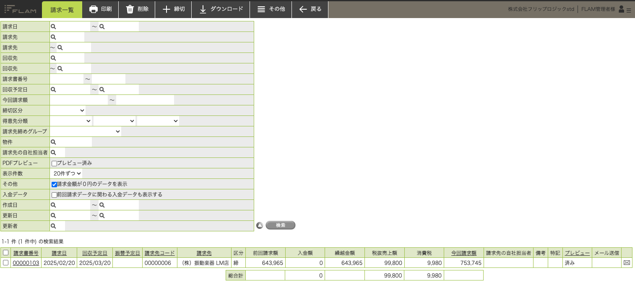The image size is (635, 283).
Task: Click search icon for 更新日 end date
Action: [102, 215]
